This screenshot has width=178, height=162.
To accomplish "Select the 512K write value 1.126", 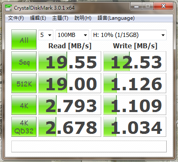I will (x=135, y=83).
